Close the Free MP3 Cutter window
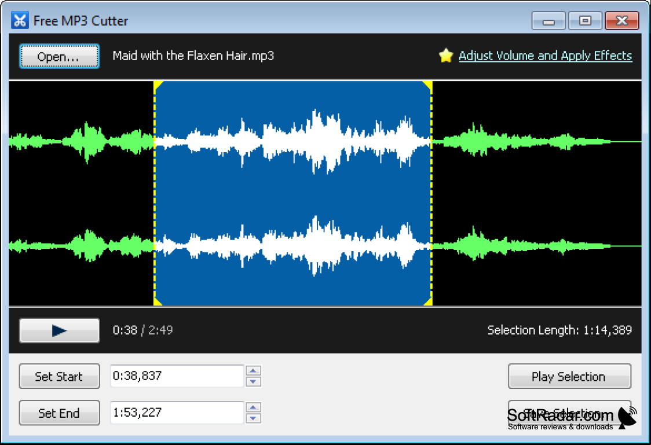This screenshot has height=445, width=651. click(x=622, y=21)
